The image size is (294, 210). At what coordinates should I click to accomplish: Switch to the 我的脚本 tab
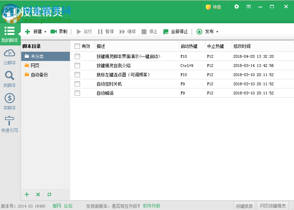tap(10, 35)
